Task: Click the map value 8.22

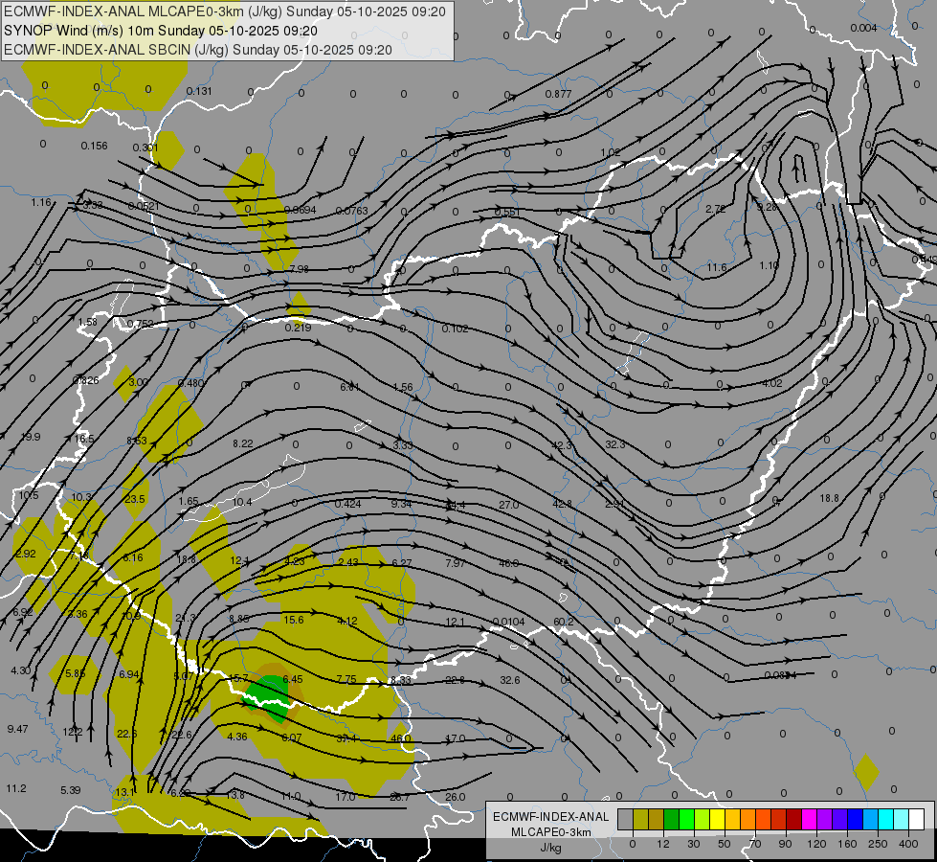Action: tap(243, 443)
